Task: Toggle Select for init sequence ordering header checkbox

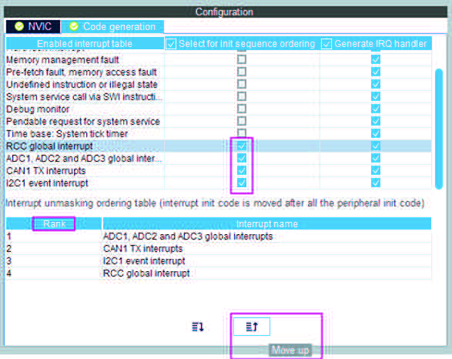Action: (171, 44)
